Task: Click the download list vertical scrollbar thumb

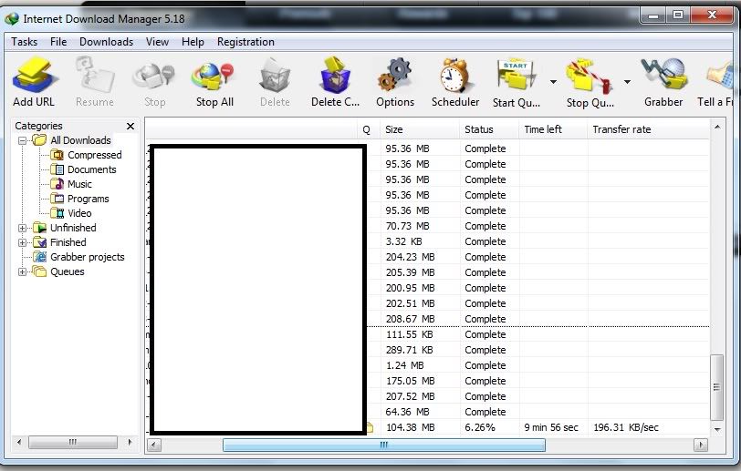Action: tap(717, 387)
